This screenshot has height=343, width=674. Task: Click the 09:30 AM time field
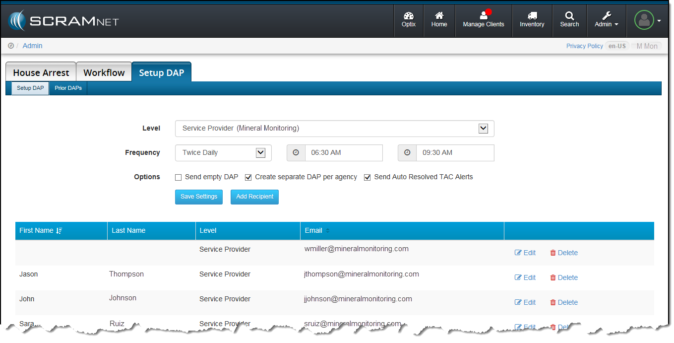pos(454,153)
